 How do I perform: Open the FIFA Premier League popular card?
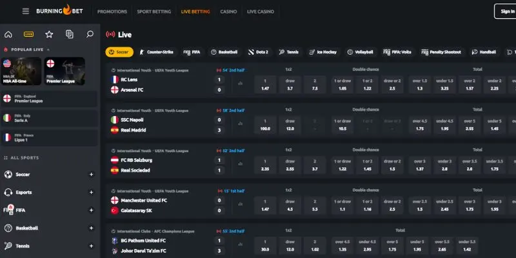point(65,71)
